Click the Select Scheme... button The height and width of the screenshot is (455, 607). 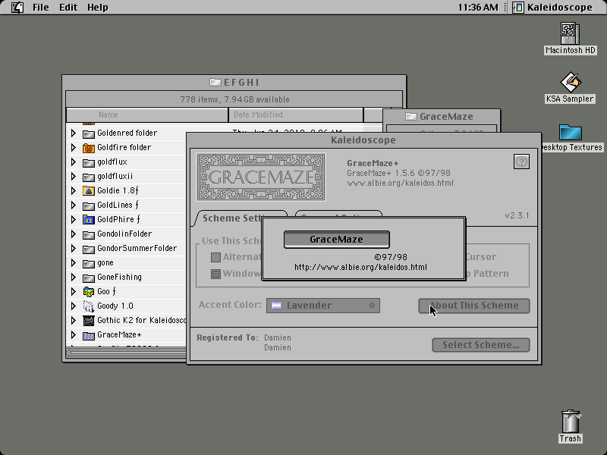(481, 345)
